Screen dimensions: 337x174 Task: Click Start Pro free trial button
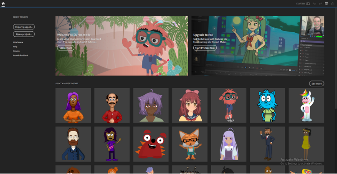205,48
